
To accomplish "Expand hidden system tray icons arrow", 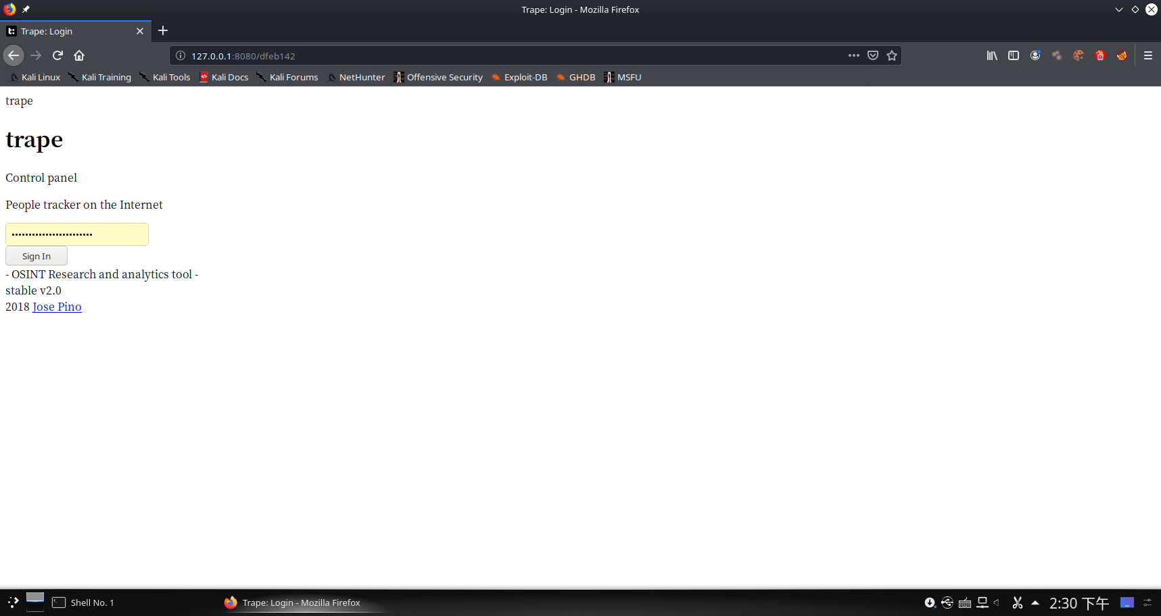I will 1035,602.
